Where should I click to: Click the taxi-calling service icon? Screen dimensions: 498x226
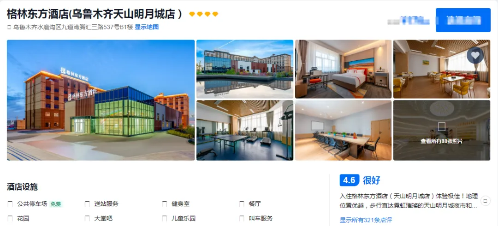(242, 218)
